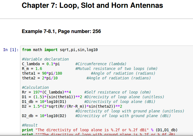Click the import statement line in code cell
Image resolution: width=193 pixels, height=136 pixels.
60,50
